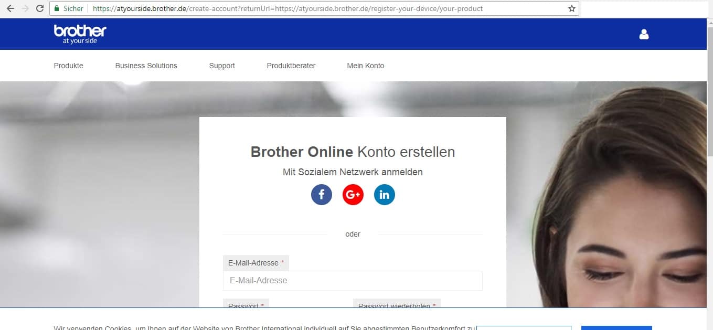Click the browser address bar URL
713x330 pixels.
288,8
